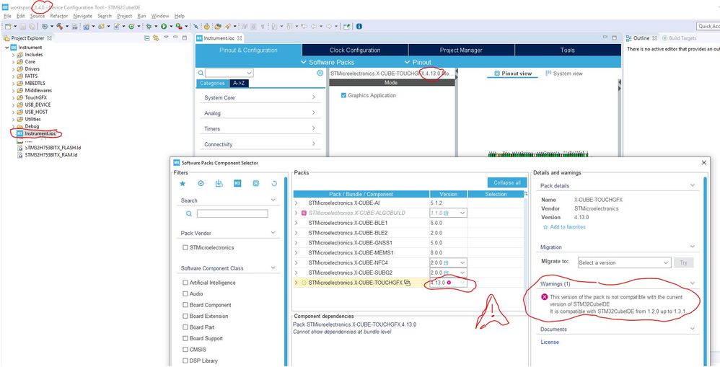Open the Navigate menu
This screenshot has width=720, height=367.
[83, 16]
